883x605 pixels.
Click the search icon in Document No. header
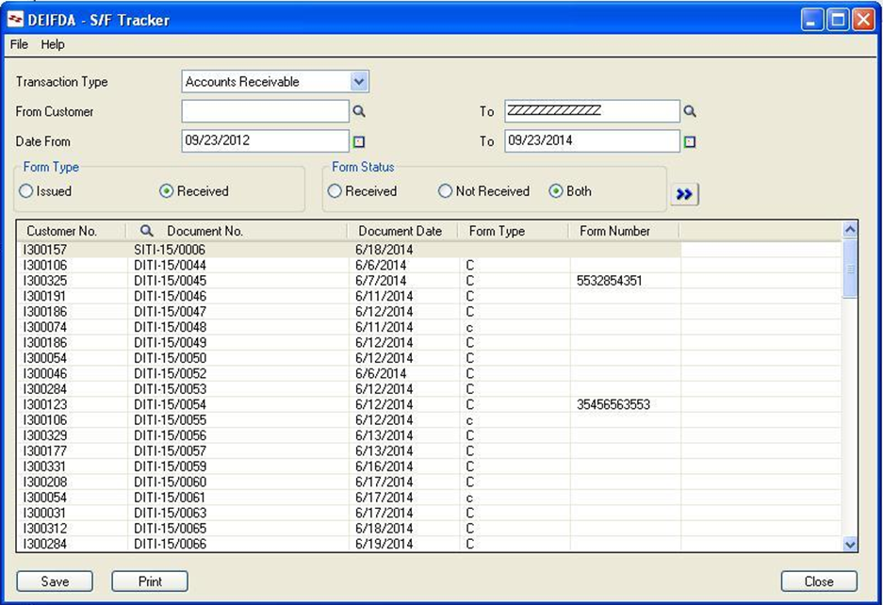(x=146, y=231)
